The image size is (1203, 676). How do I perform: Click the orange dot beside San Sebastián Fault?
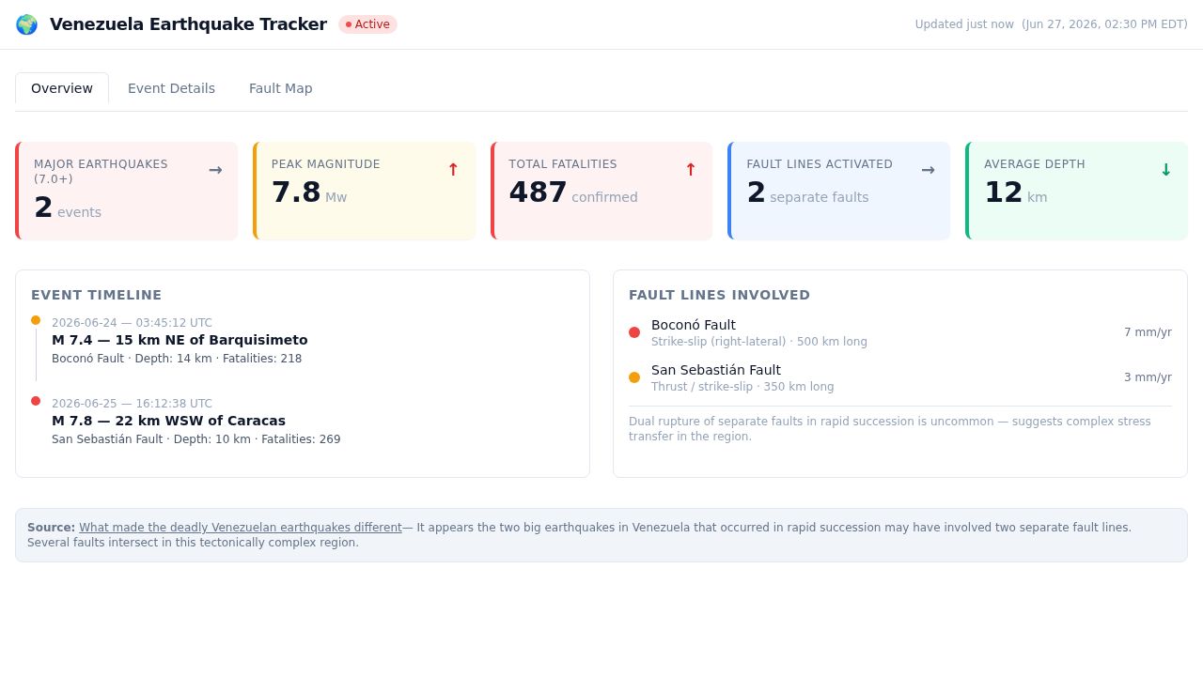634,377
